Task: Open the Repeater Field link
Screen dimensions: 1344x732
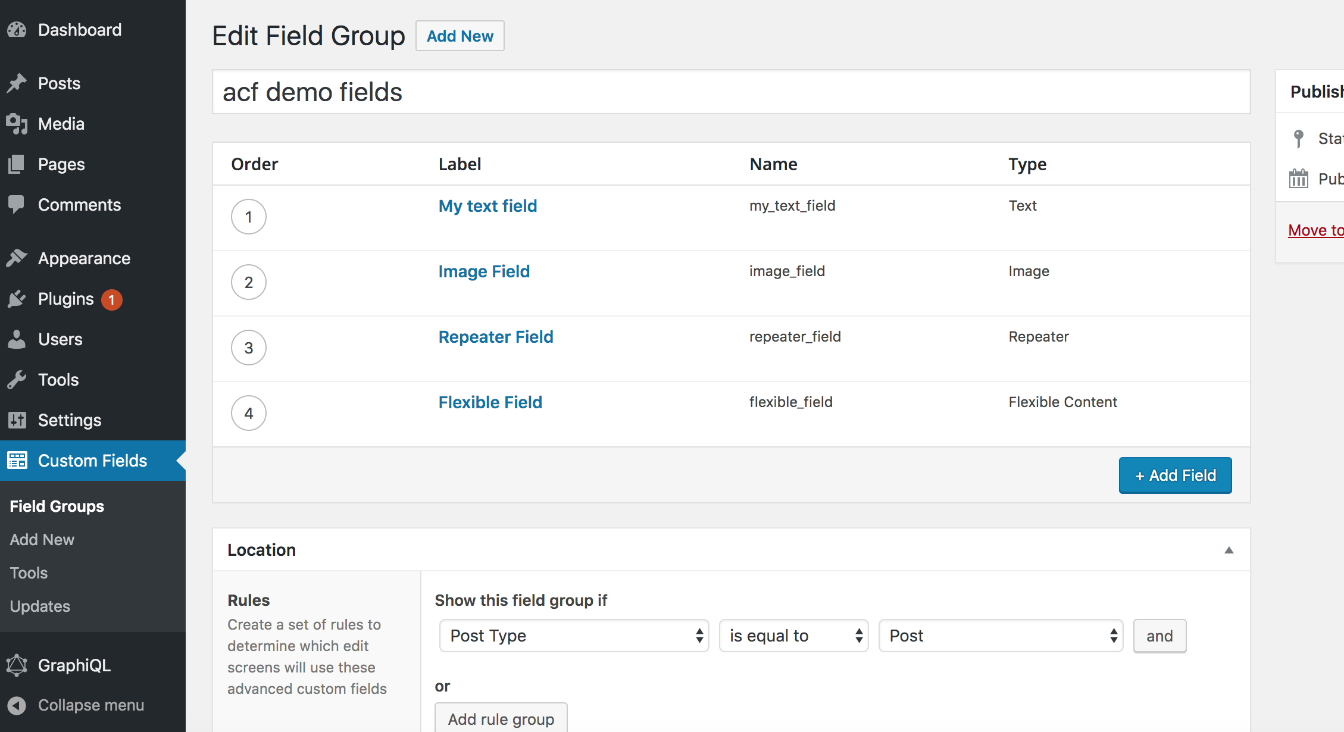Action: 496,337
